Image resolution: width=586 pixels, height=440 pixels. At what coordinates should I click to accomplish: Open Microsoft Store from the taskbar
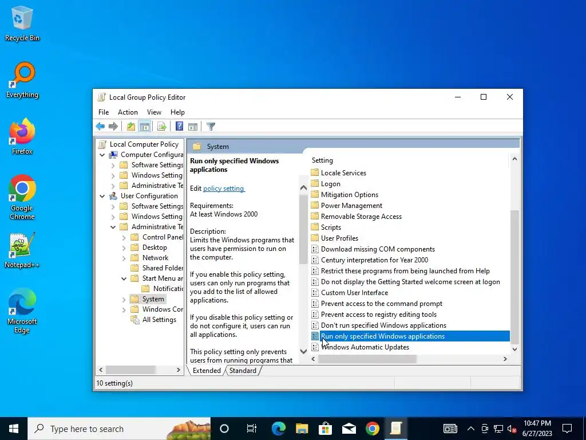click(x=325, y=429)
